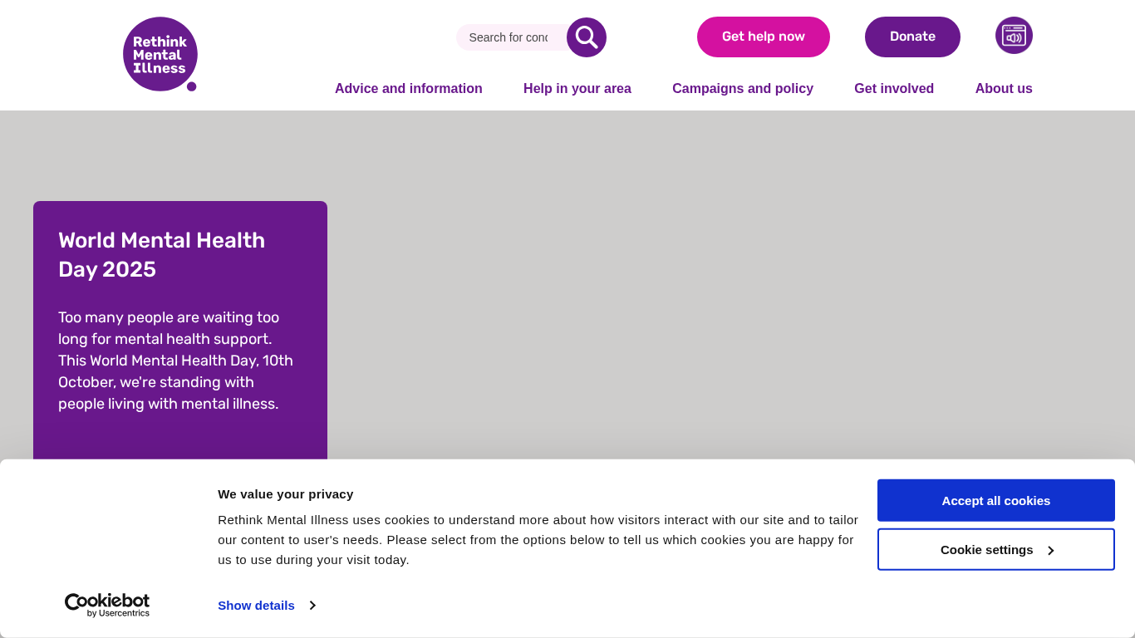Go to the Get involved menu
Screen dimensions: 1135x638
tap(894, 89)
